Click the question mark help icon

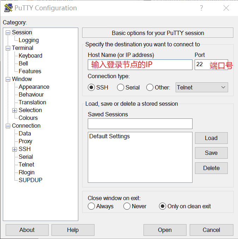[201, 8]
